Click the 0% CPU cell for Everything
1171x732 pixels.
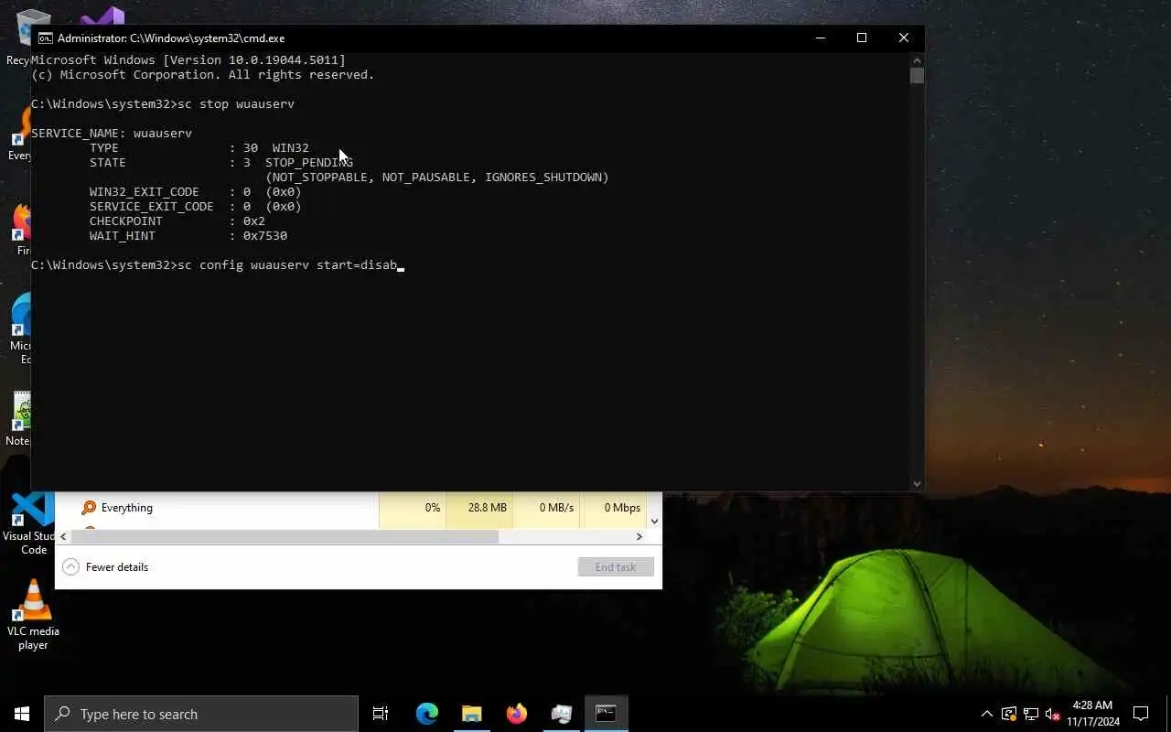413,508
